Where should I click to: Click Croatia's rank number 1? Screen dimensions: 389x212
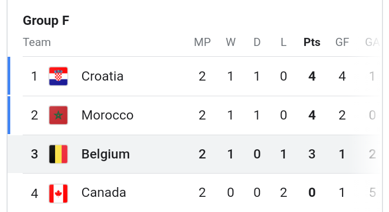(x=34, y=76)
